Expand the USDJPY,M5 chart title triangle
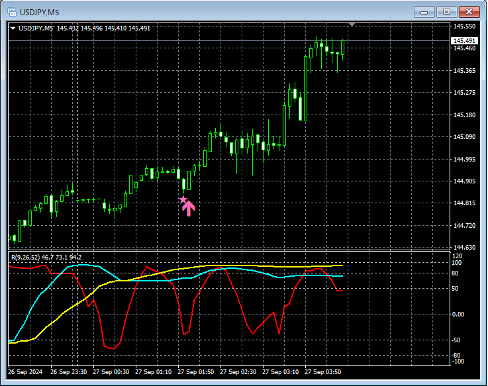 point(13,28)
